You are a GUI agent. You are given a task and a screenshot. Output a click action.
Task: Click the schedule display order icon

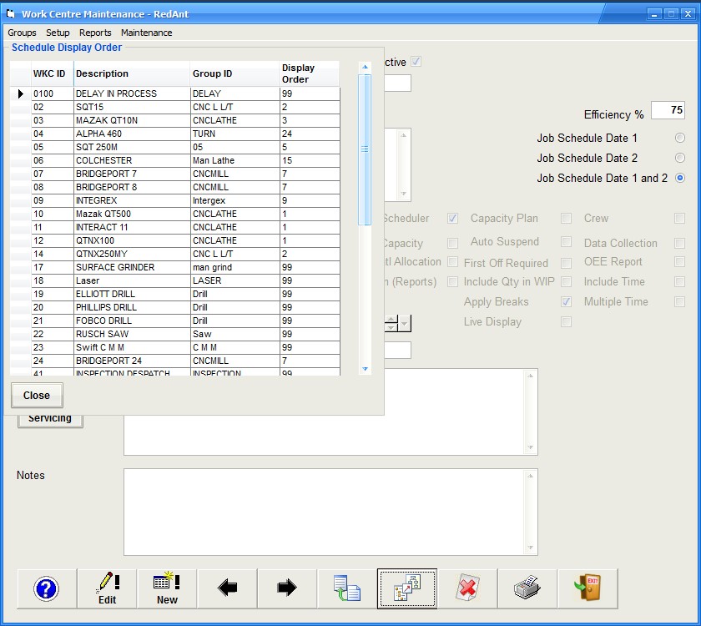point(407,588)
